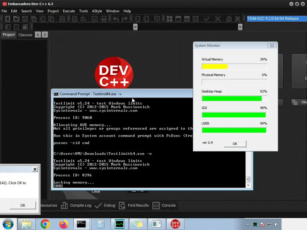The width and height of the screenshot is (307, 230).
Task: Click the Desktop Heap green usage bar
Action: [232, 98]
